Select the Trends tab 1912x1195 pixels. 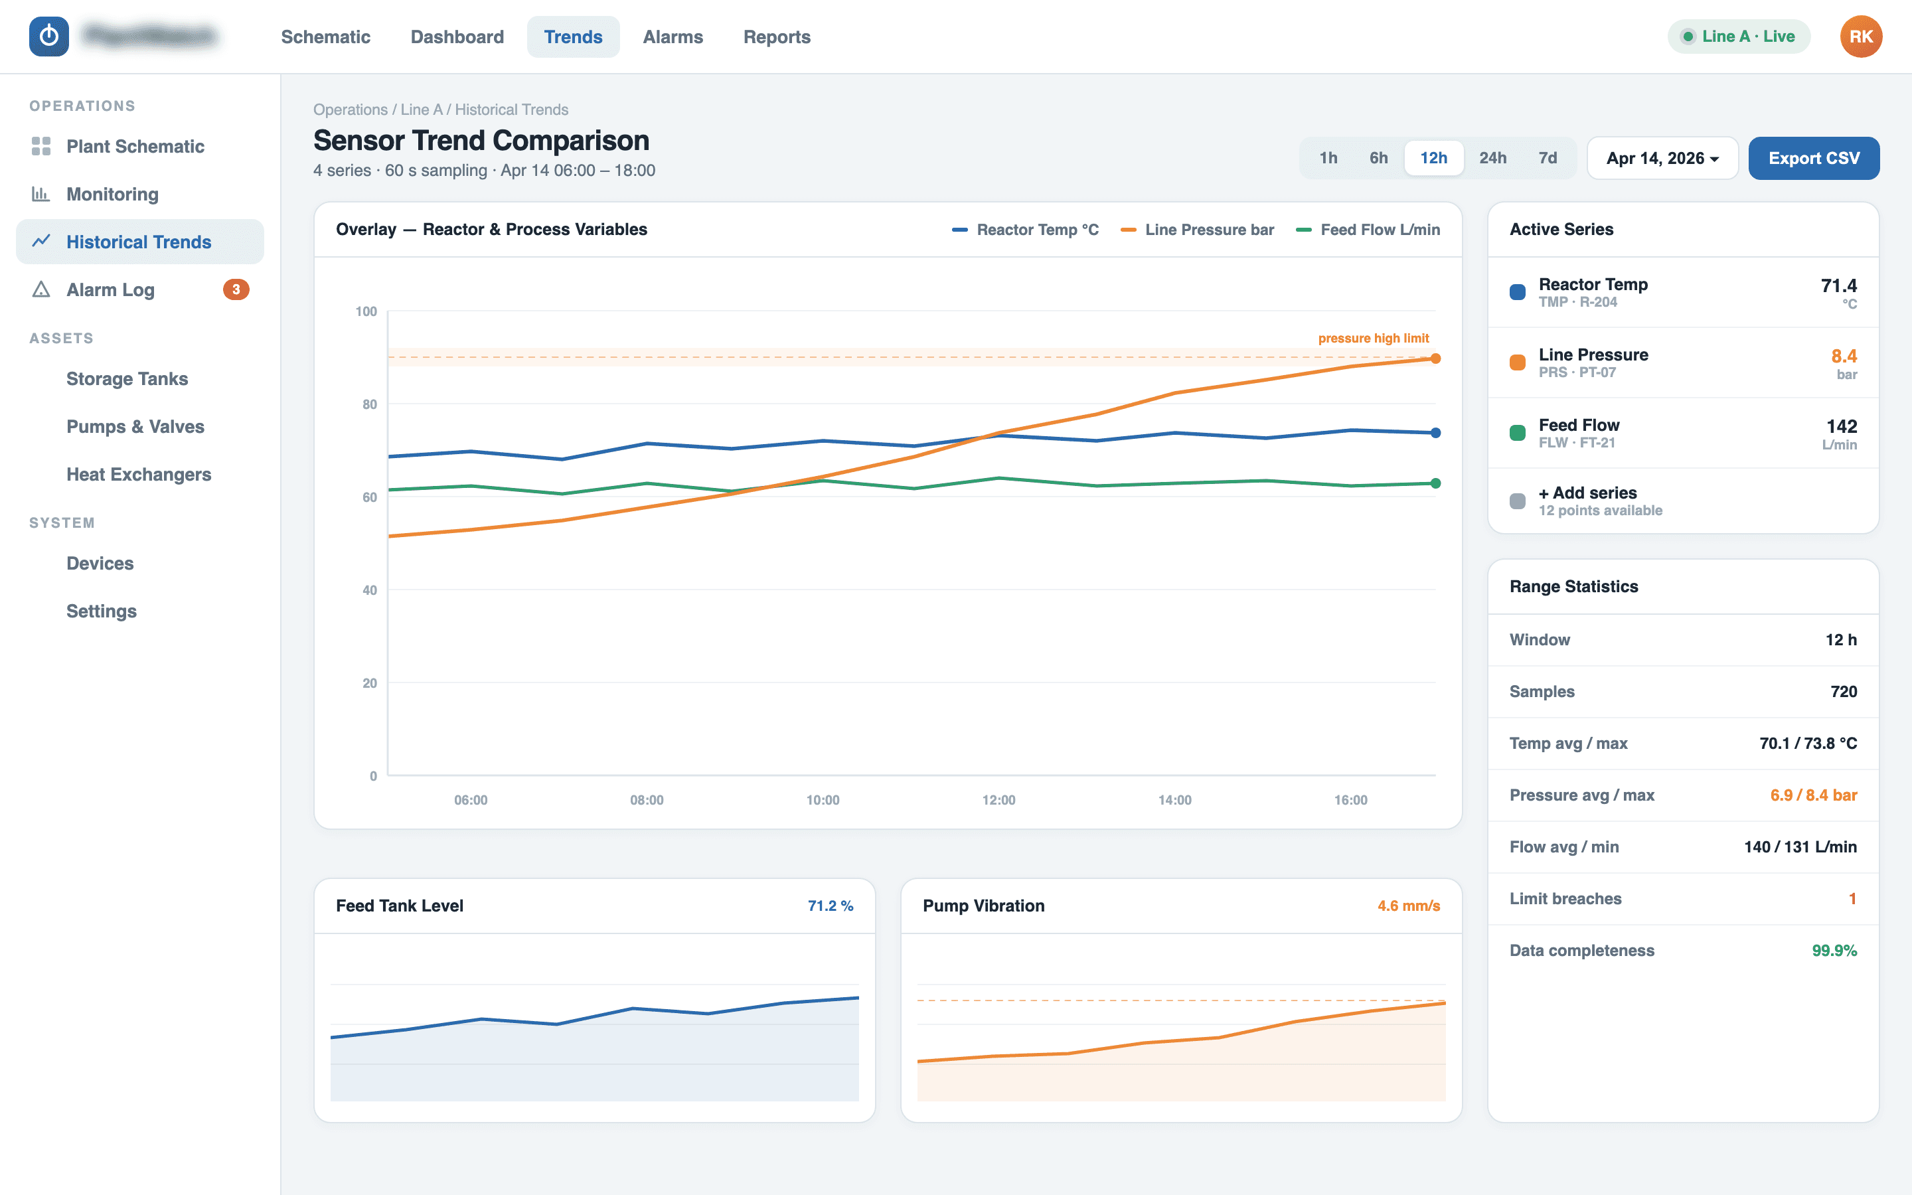point(573,37)
